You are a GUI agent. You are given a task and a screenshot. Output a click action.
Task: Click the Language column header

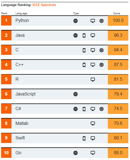[21, 13]
